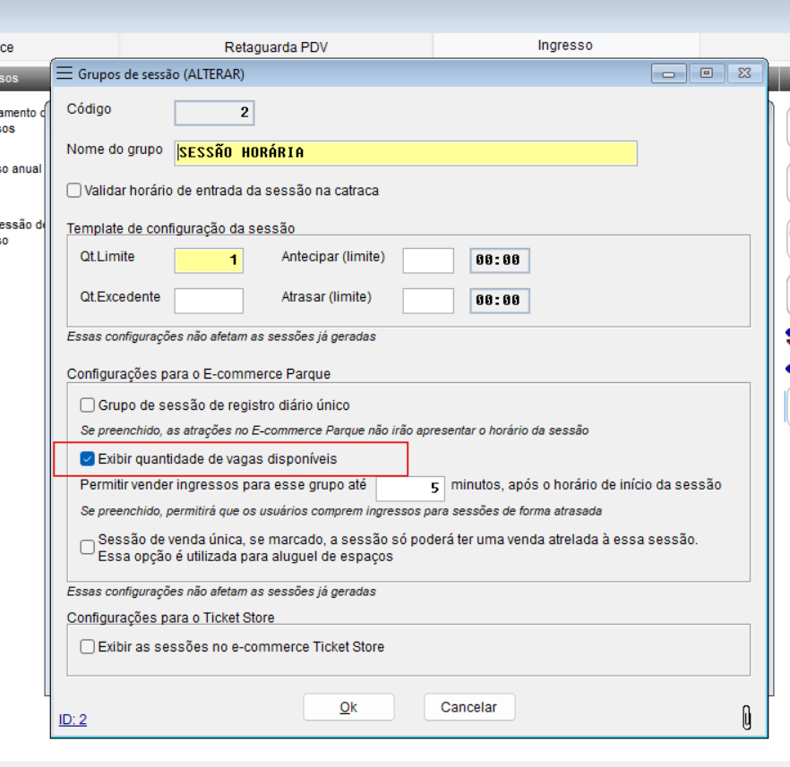Screen dimensions: 790x767
Task: Maximize the Grupos de sessão dialog
Action: (x=707, y=73)
